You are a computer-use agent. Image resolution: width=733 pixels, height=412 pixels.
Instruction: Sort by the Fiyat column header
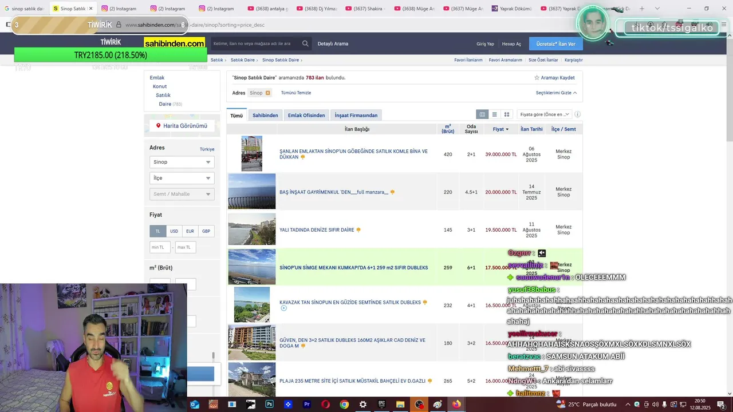[501, 129]
